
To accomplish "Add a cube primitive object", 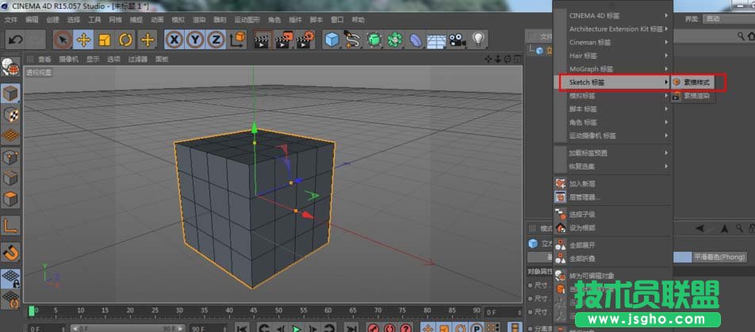I will pos(332,40).
